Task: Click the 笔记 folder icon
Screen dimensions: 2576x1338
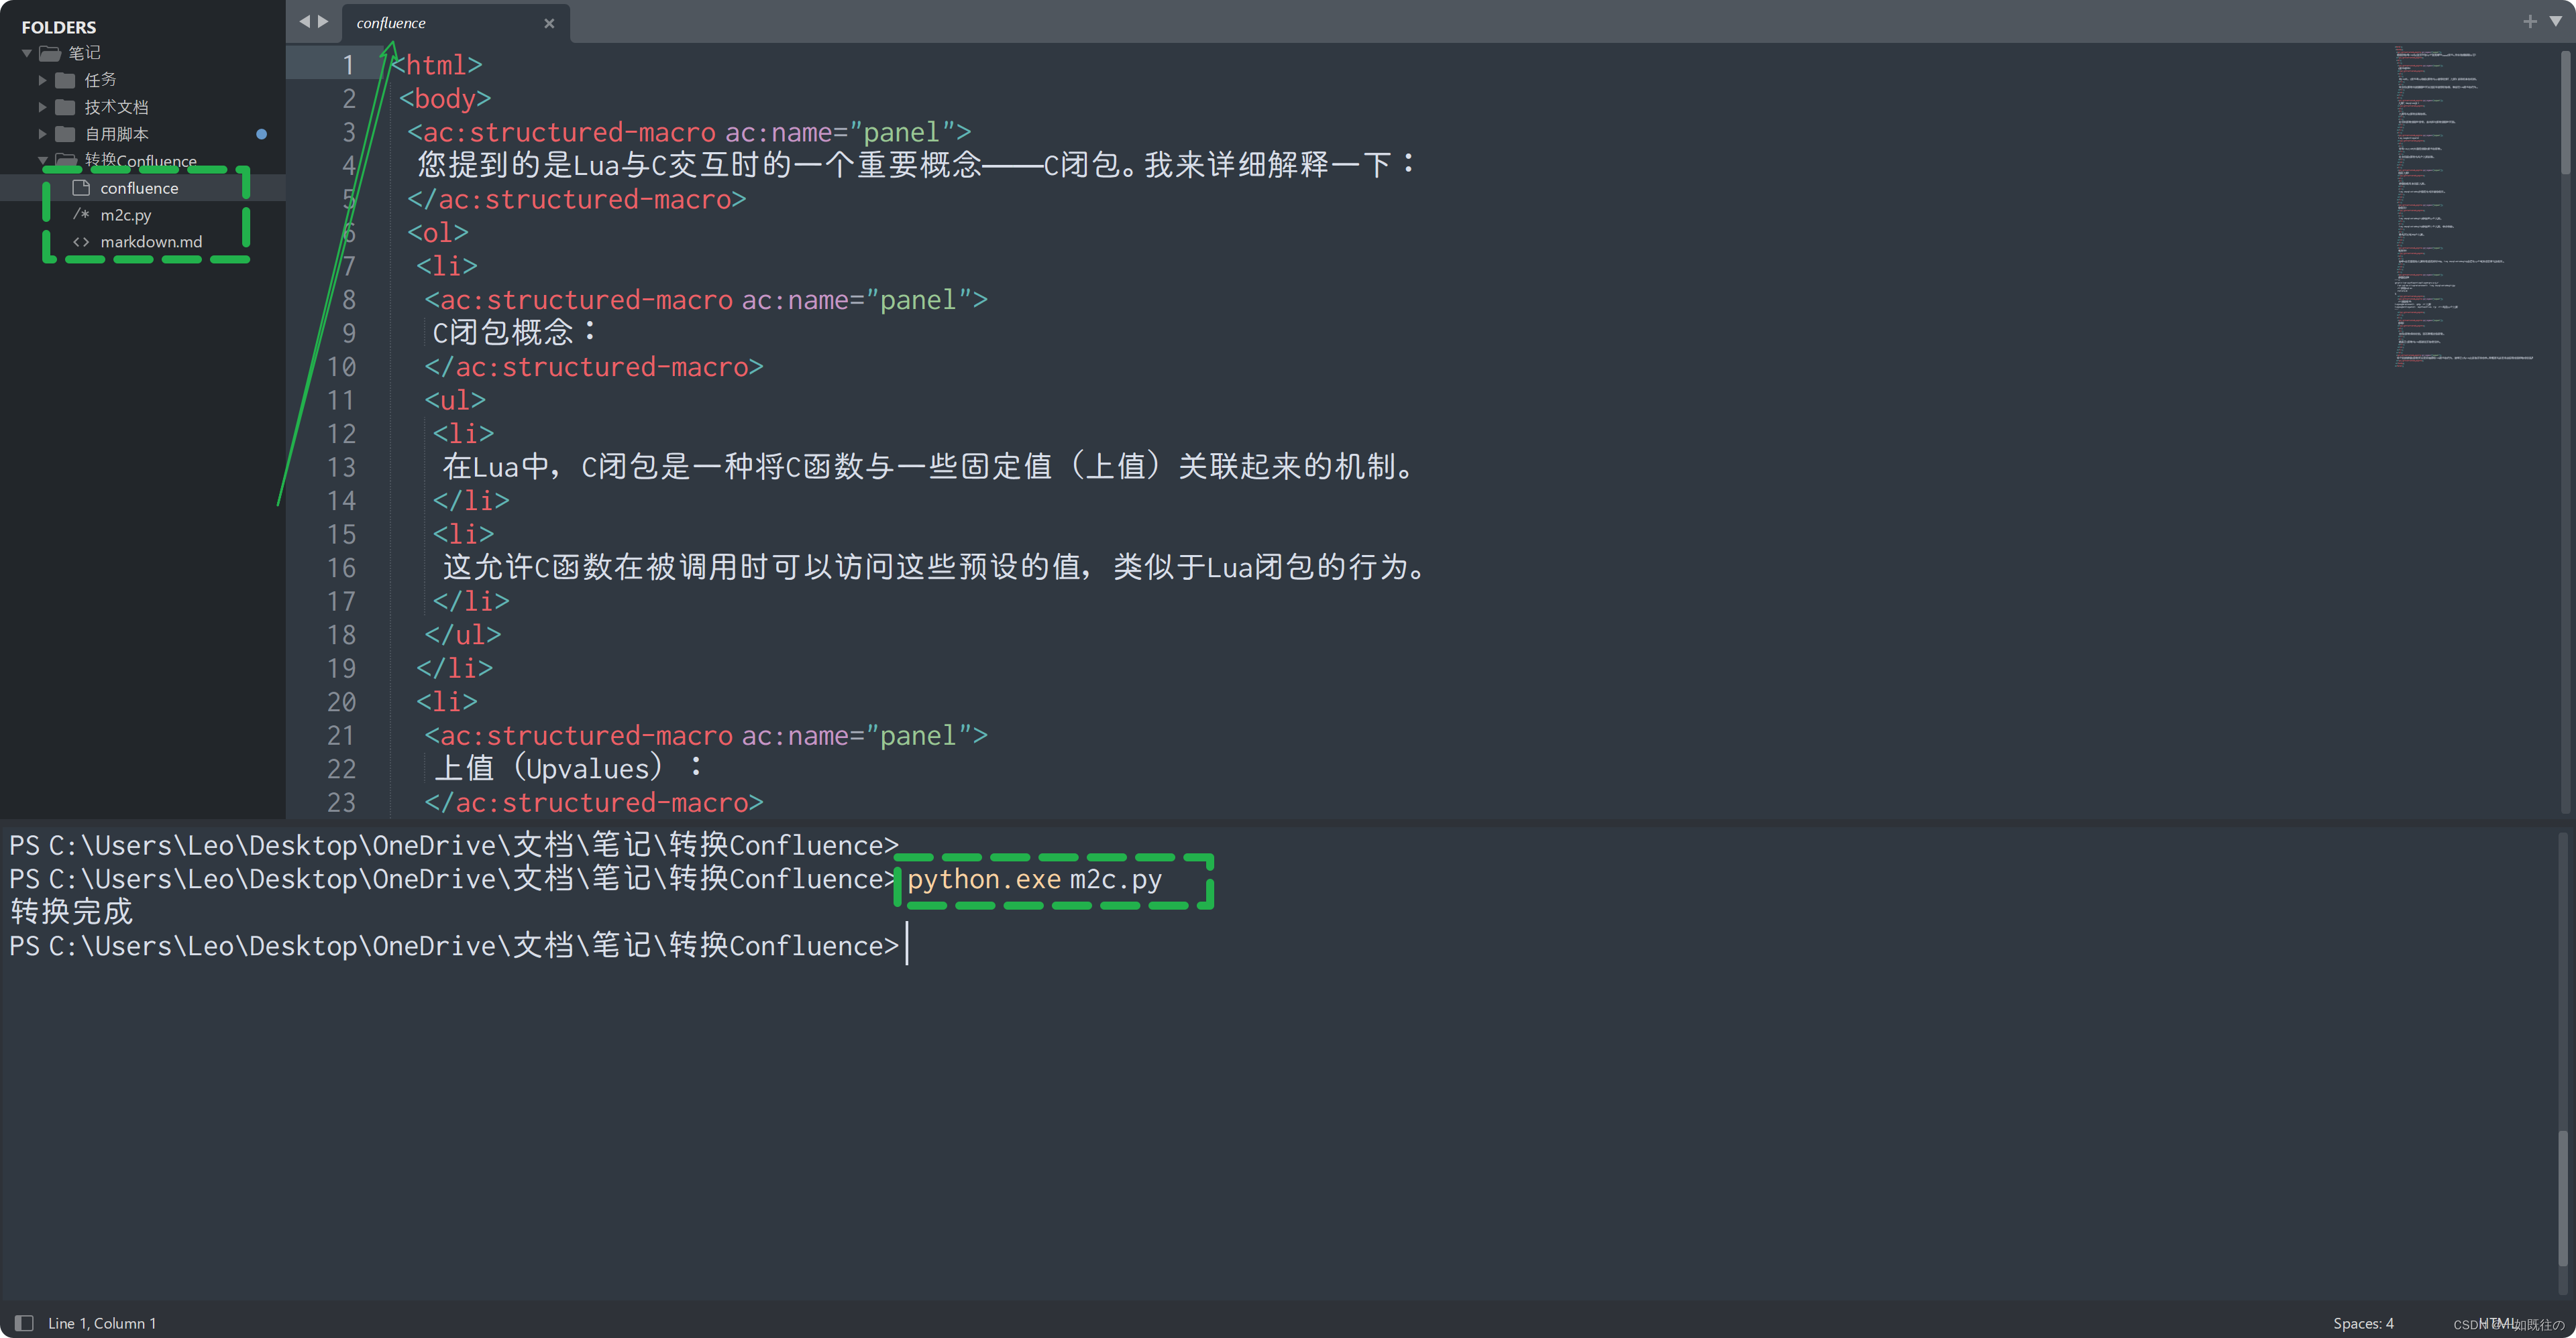Action: (50, 53)
